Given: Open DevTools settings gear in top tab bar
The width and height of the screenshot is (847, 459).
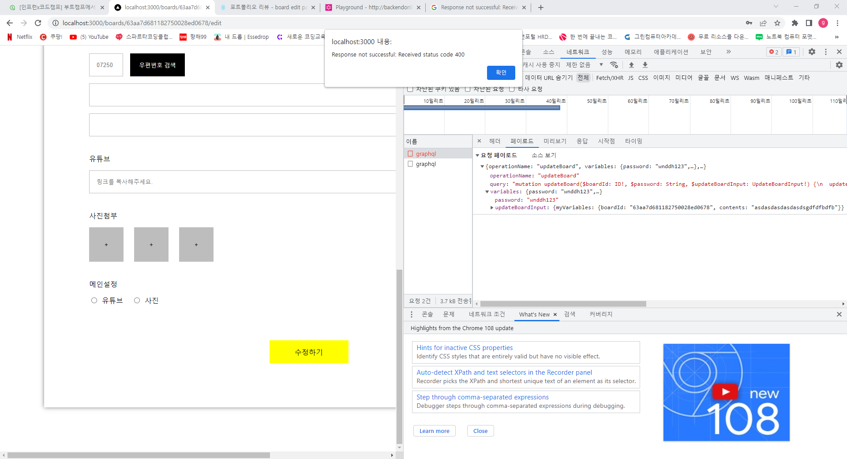Looking at the screenshot, I should click(x=812, y=52).
